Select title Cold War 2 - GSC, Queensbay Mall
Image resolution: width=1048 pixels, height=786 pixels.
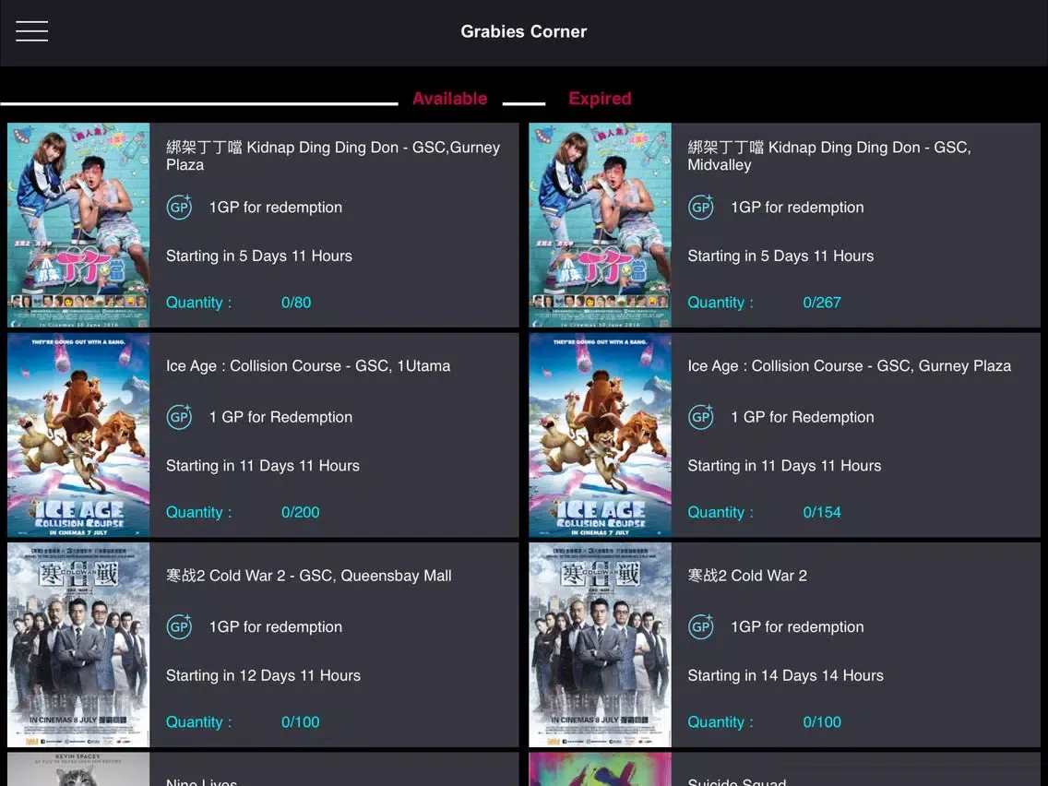click(x=309, y=576)
